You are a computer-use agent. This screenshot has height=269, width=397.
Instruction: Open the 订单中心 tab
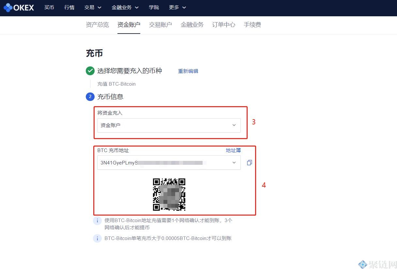223,25
